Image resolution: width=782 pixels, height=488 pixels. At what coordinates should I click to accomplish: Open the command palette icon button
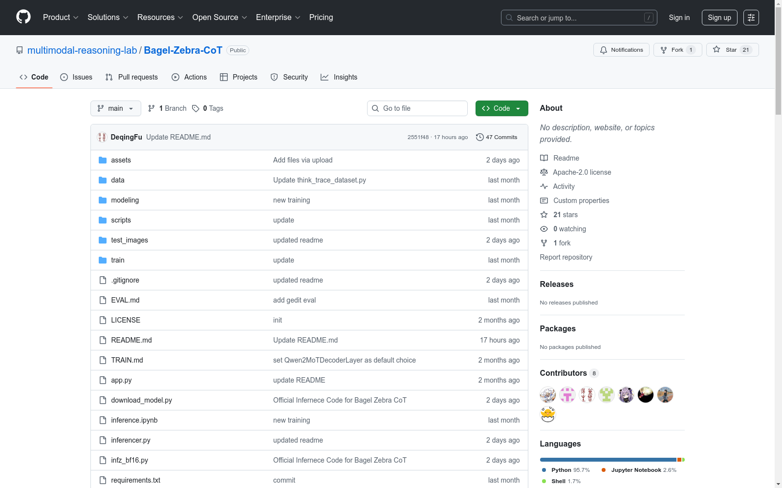tap(751, 18)
